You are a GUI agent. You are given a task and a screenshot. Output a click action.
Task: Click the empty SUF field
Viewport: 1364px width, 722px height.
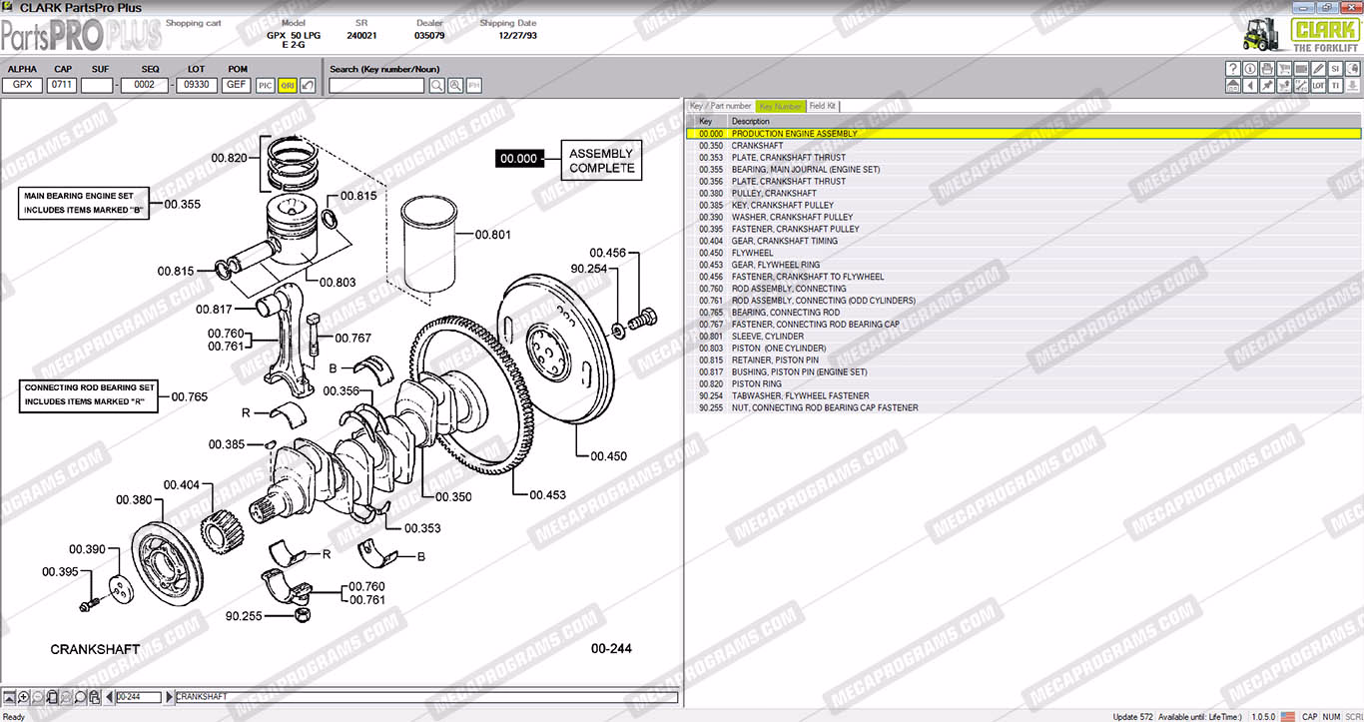coord(98,85)
